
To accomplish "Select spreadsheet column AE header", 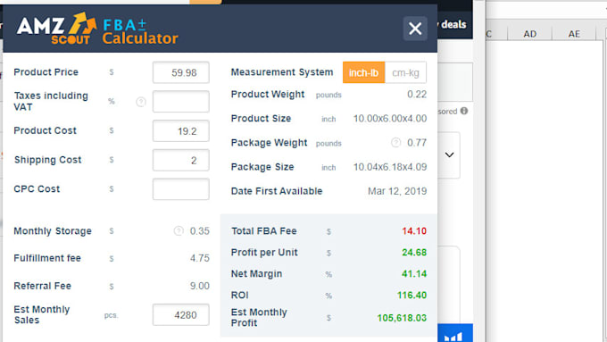I will tap(574, 34).
